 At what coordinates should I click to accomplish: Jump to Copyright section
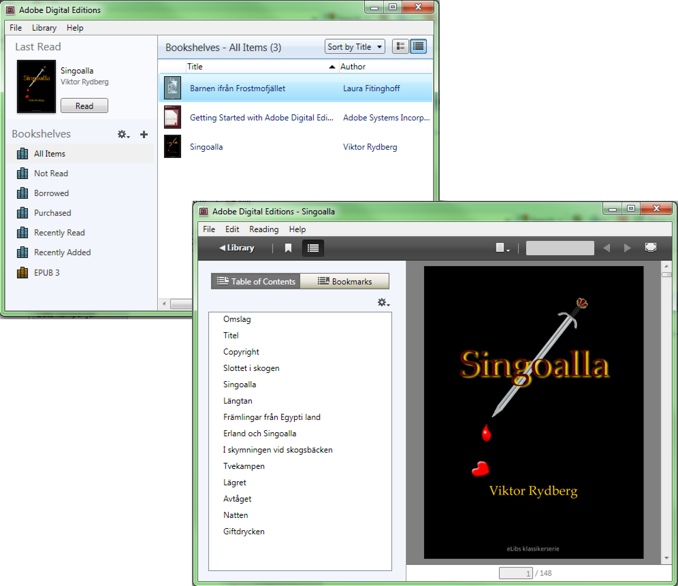pyautogui.click(x=241, y=352)
